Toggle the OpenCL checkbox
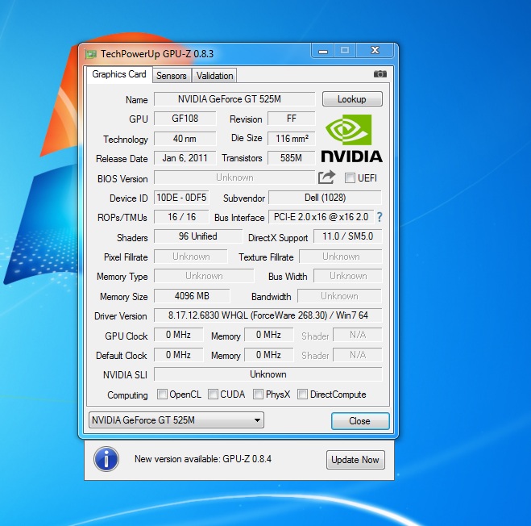This screenshot has width=531, height=526. tap(162, 394)
